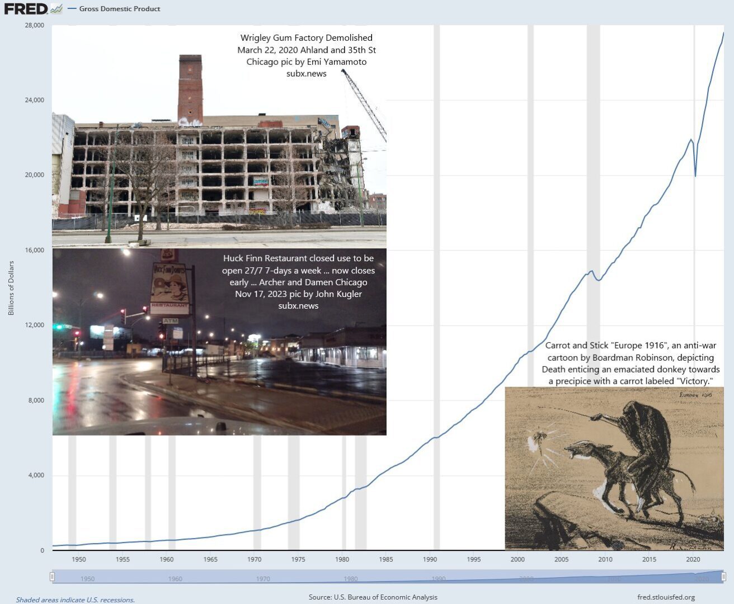Click the 'Shaded areas indicate U.S. recessions' note
734x604 pixels.
click(76, 600)
